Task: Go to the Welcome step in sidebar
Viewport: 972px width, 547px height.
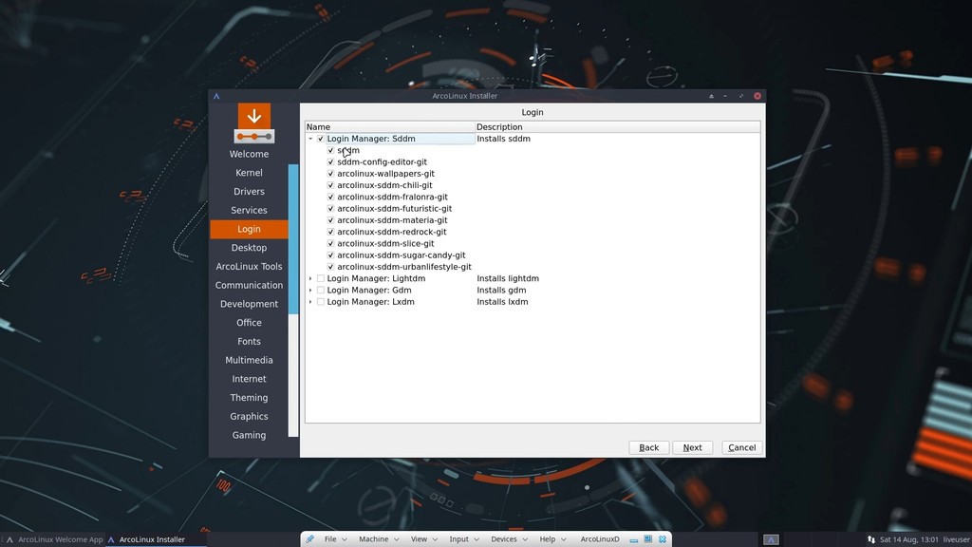Action: pos(250,155)
